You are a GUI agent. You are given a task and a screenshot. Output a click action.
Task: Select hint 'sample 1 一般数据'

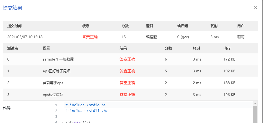pyautogui.click(x=58, y=59)
